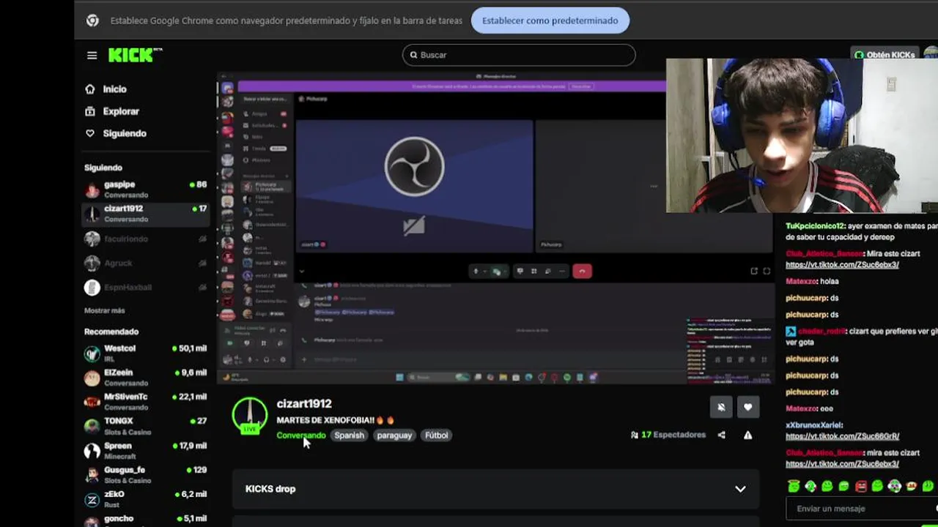Open zEkO recommended channel

[x=145, y=499]
